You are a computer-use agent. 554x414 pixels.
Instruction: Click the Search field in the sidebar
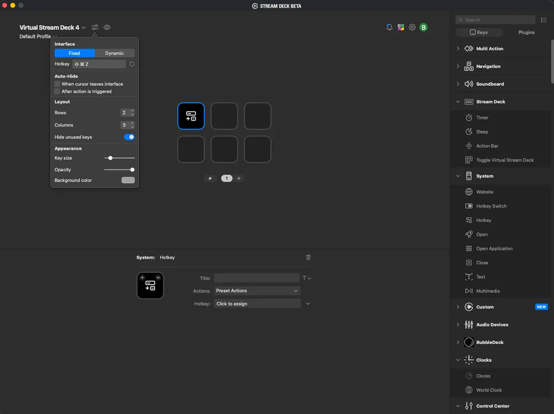[495, 19]
